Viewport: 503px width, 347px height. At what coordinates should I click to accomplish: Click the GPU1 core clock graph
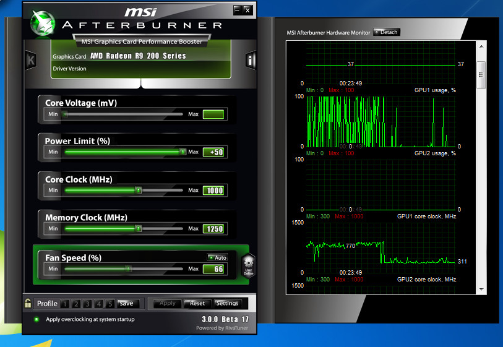coord(380,248)
